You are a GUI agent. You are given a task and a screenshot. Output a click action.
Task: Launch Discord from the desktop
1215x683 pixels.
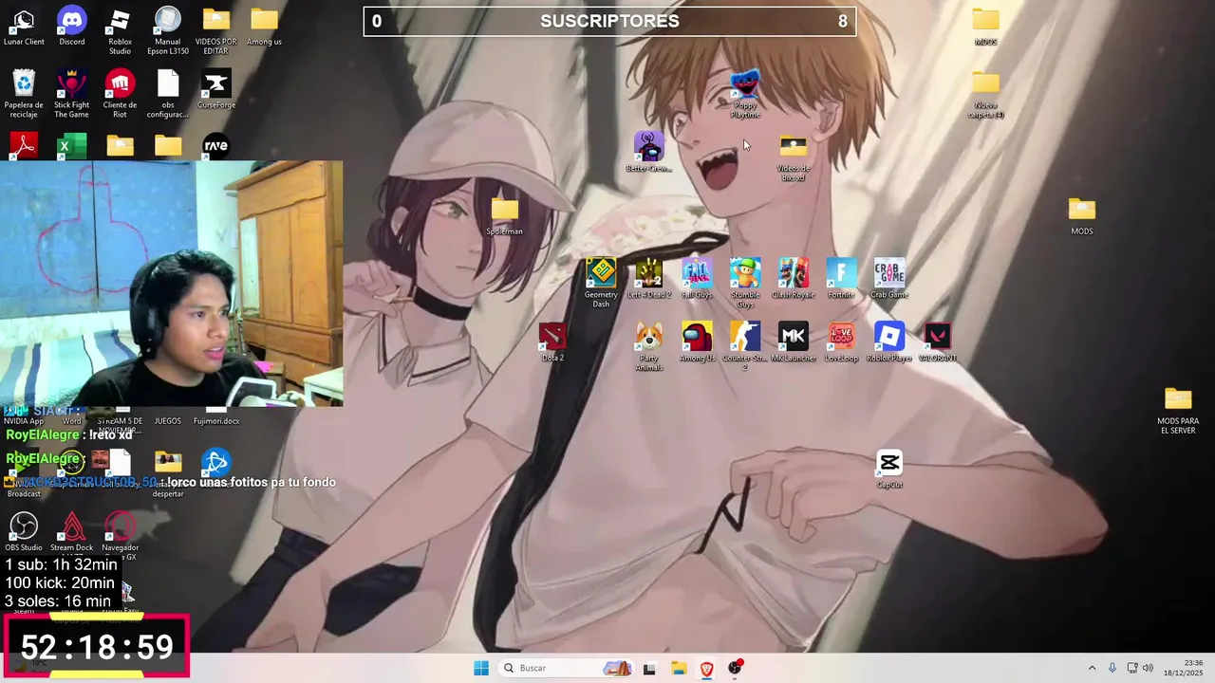pos(72,27)
